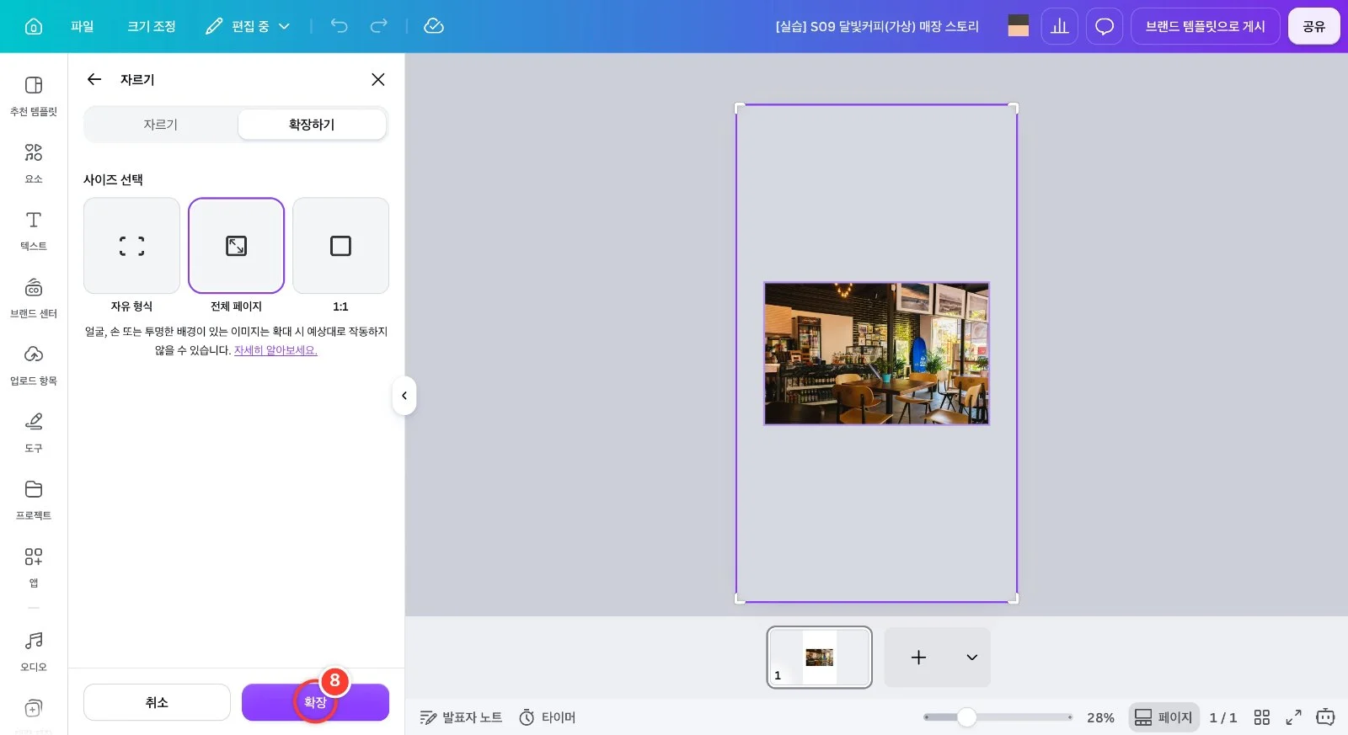The height and width of the screenshot is (735, 1348).
Task: Switch to the 자르기 tab
Action: coord(160,125)
